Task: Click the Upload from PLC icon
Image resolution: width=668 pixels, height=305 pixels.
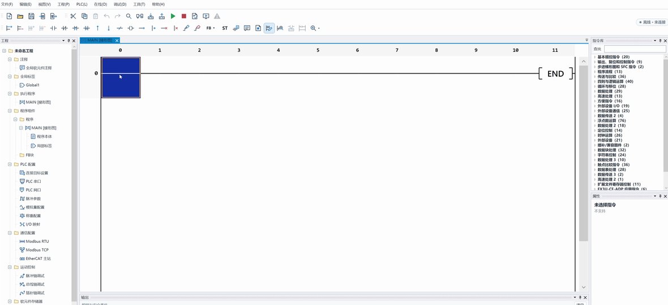Action: tap(162, 16)
